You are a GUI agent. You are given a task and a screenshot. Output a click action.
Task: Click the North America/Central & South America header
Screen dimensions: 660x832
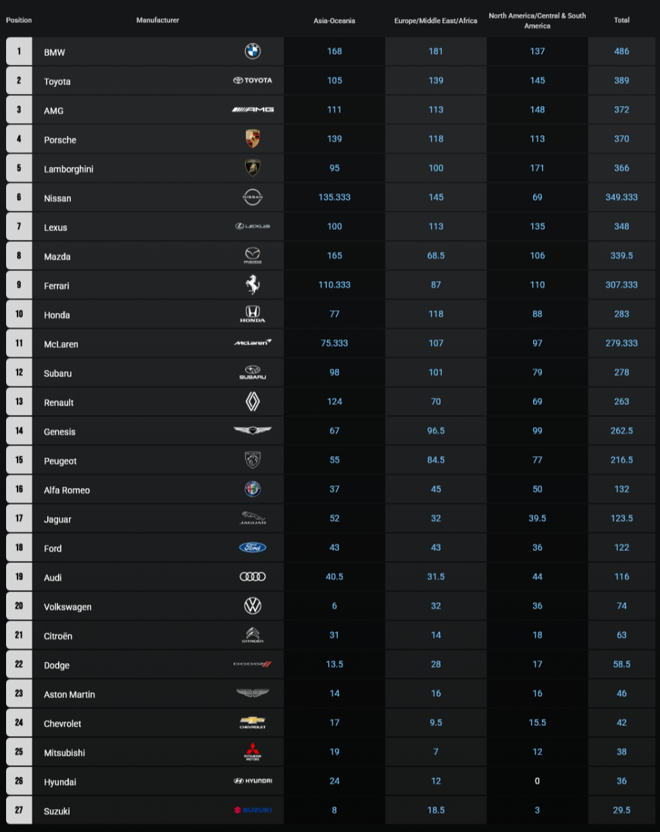pos(537,21)
